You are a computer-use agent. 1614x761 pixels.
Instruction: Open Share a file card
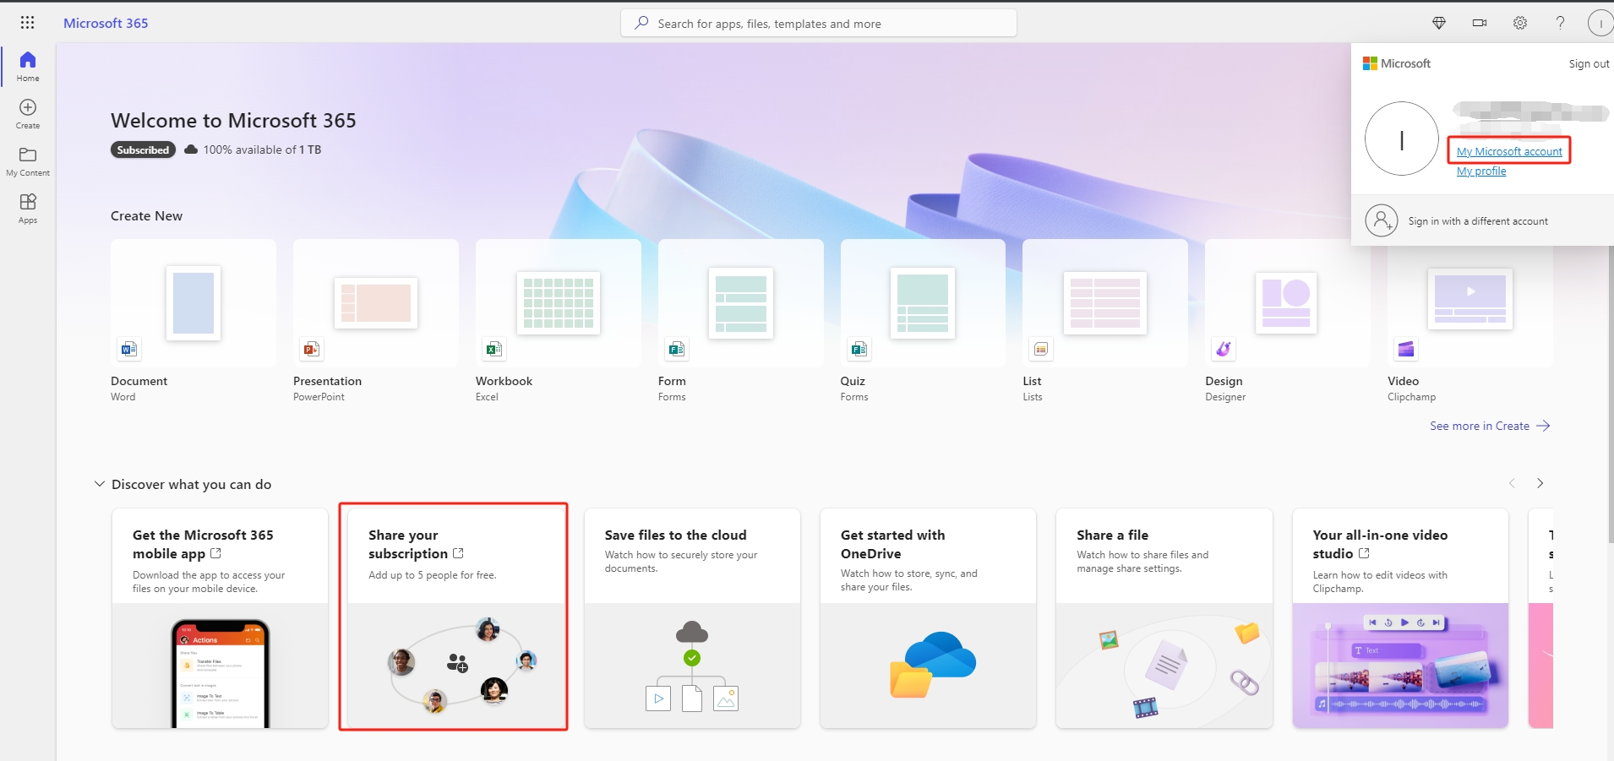click(1164, 618)
